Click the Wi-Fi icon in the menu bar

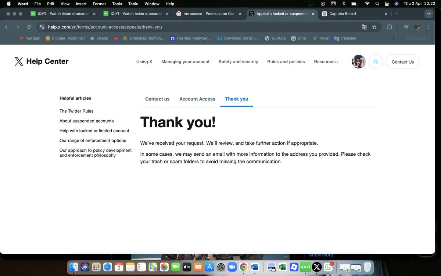(367, 4)
